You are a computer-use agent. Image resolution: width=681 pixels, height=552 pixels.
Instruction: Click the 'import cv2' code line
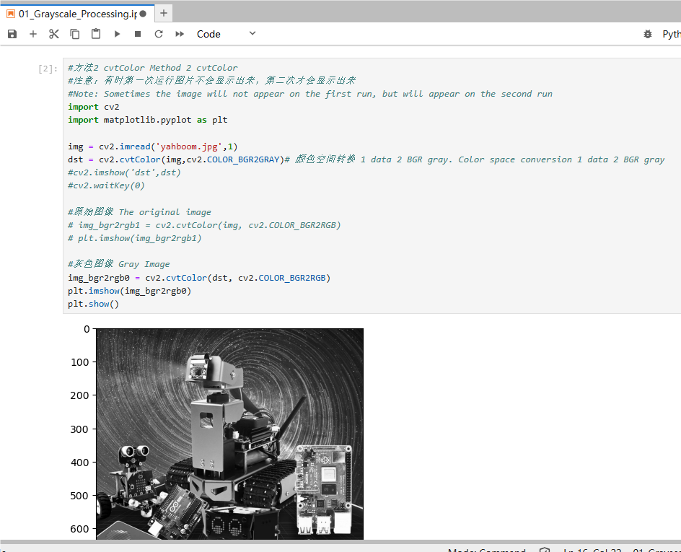[x=93, y=107]
